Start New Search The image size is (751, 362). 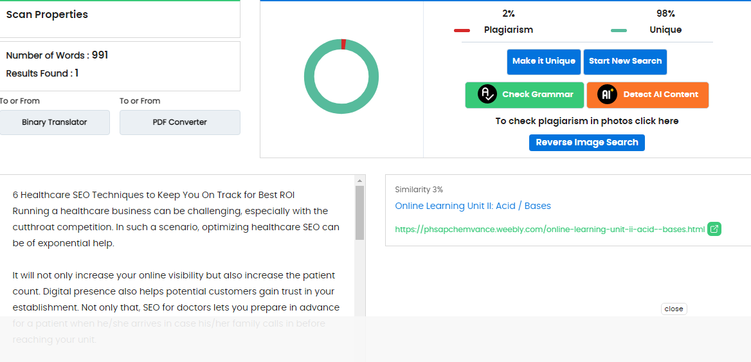coord(625,62)
